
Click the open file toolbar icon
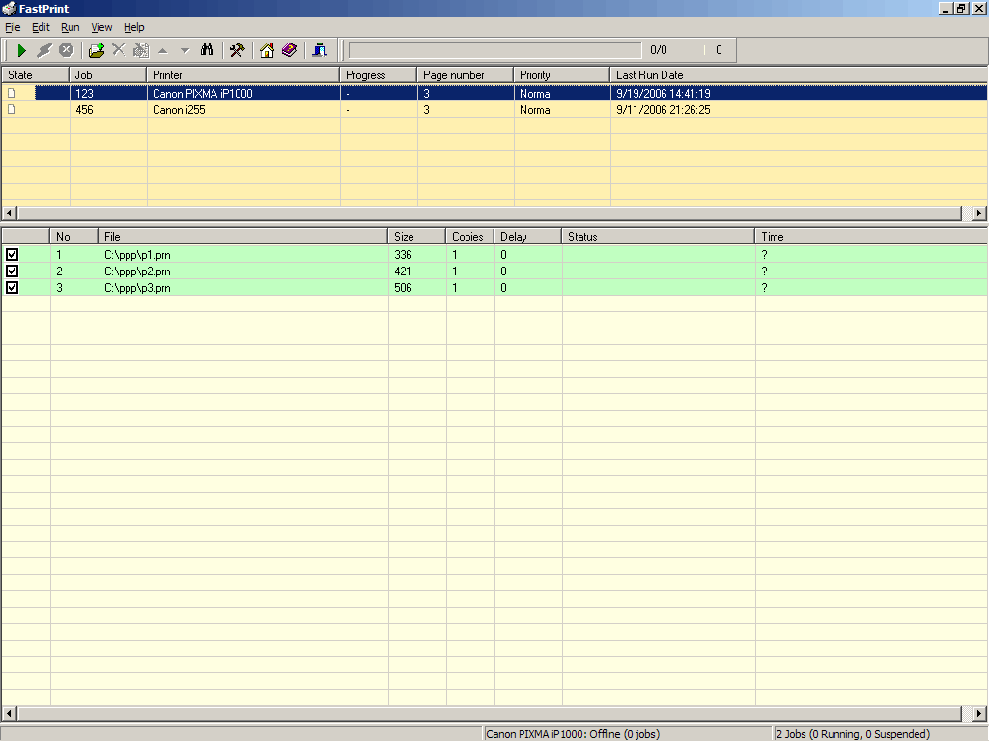click(97, 49)
